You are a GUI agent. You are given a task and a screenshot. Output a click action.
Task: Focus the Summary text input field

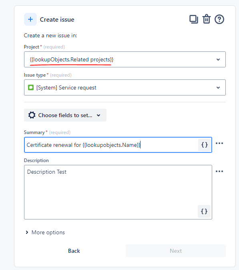click(x=111, y=145)
